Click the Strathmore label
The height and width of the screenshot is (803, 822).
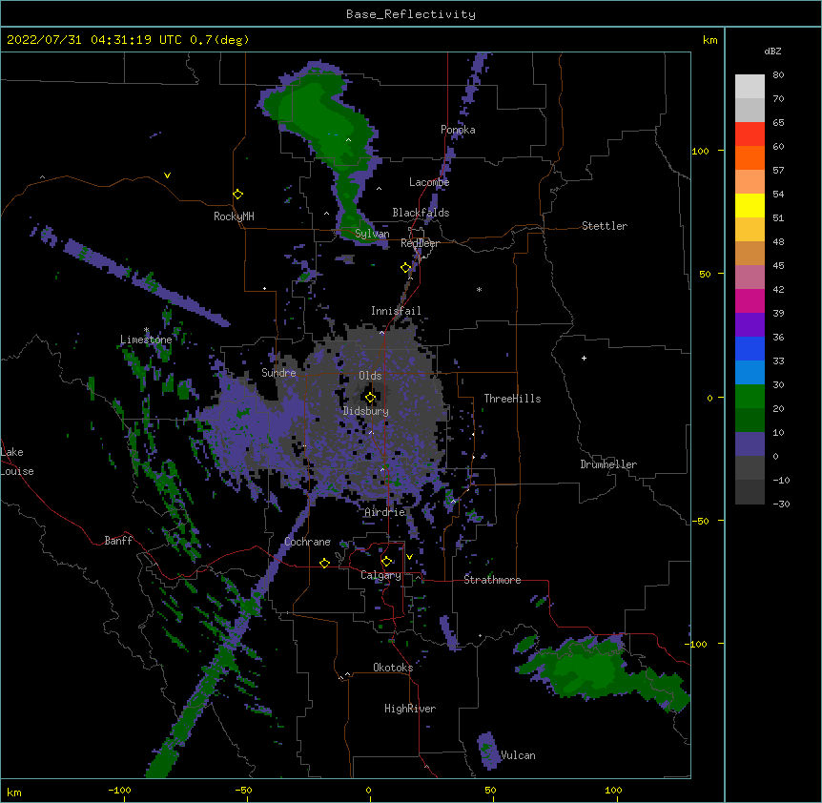(x=492, y=580)
